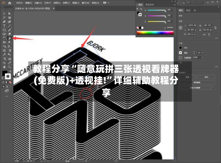Select the Rectangle tool
This screenshot has width=221, height=163.
(x=4, y=30)
